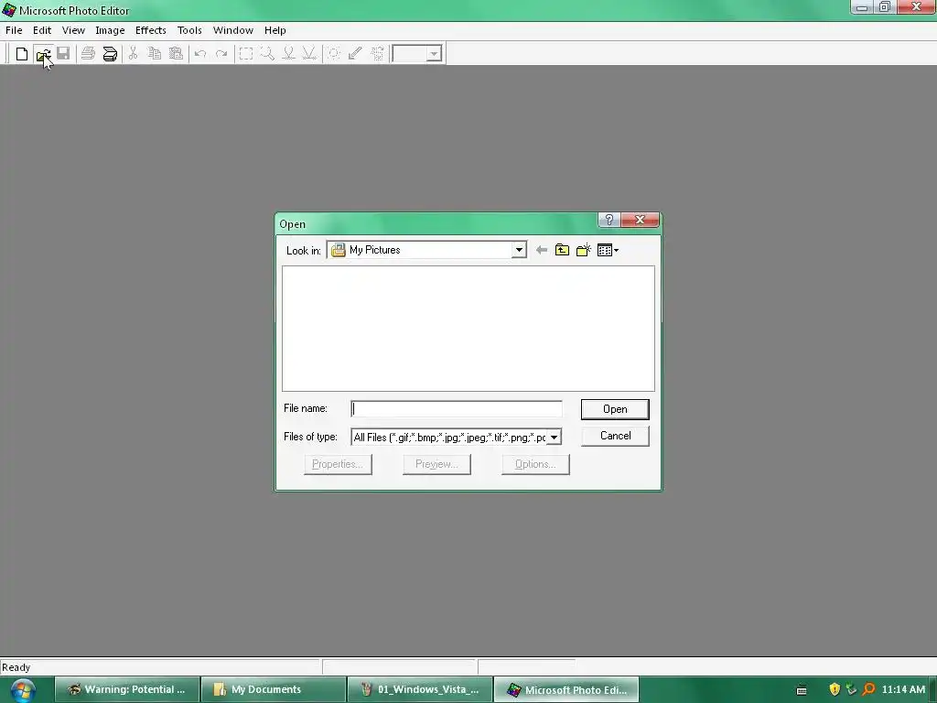Viewport: 937px width, 703px height.
Task: Select the Smudge tool icon
Action: click(288, 54)
